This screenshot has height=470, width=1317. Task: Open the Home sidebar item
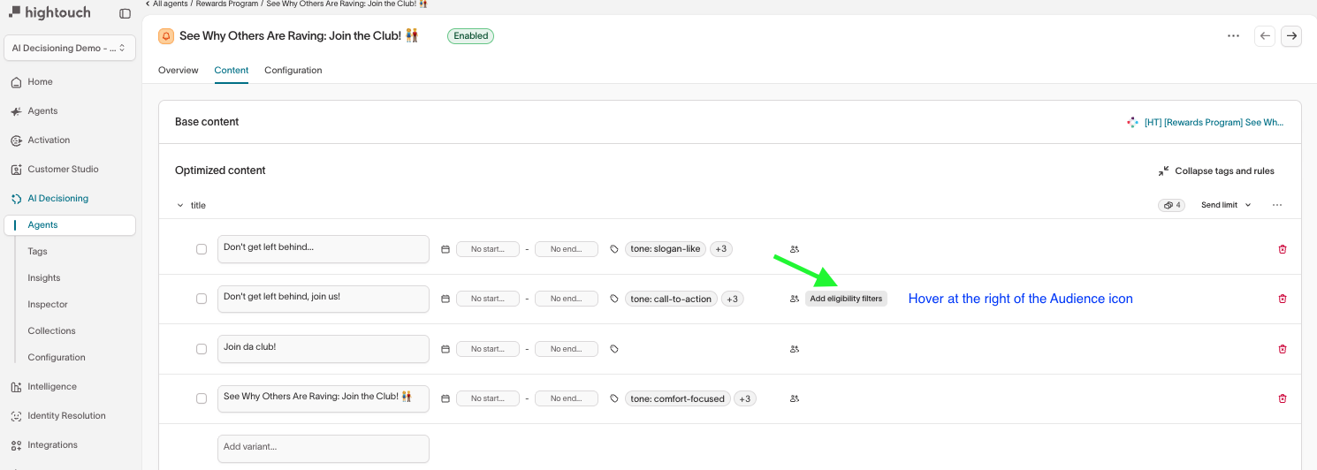40,81
